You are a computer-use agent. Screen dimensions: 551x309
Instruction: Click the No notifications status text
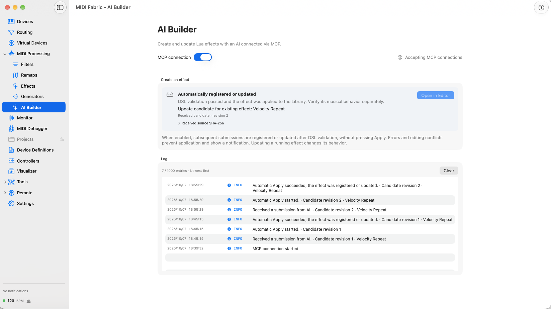(x=15, y=291)
